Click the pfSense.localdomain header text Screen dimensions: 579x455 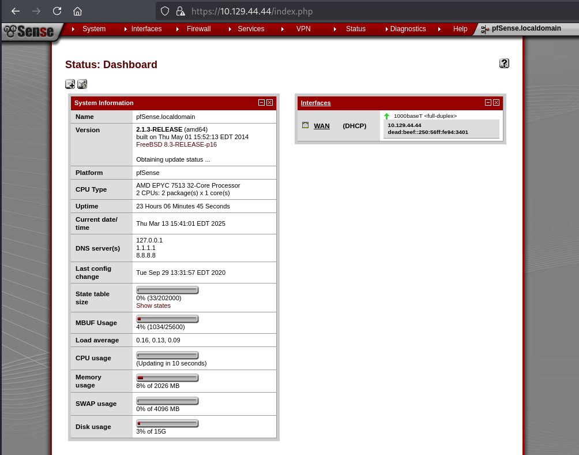pos(526,28)
